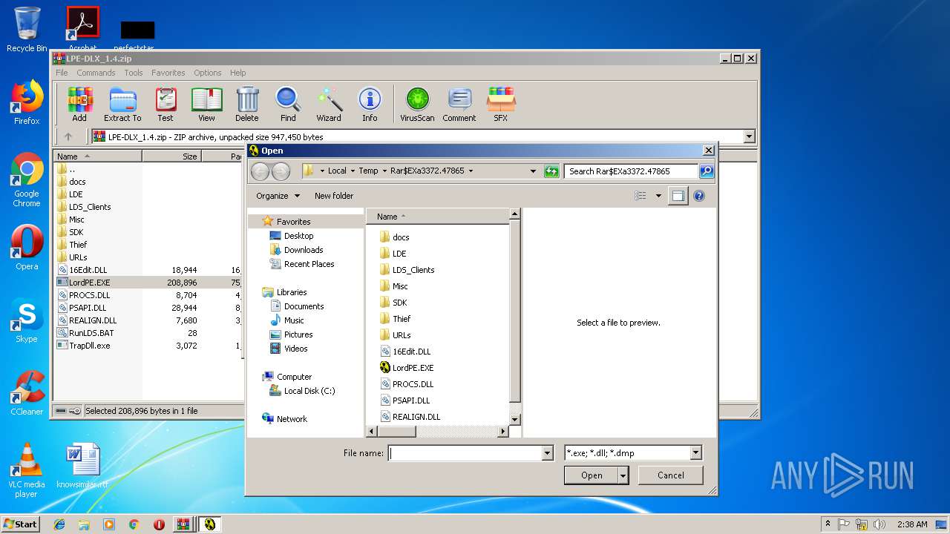Image resolution: width=950 pixels, height=534 pixels.
Task: Open the Skype desktop shortcut
Action: coord(27,320)
